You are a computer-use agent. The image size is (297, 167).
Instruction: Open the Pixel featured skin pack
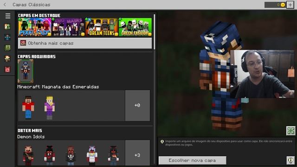(35, 27)
